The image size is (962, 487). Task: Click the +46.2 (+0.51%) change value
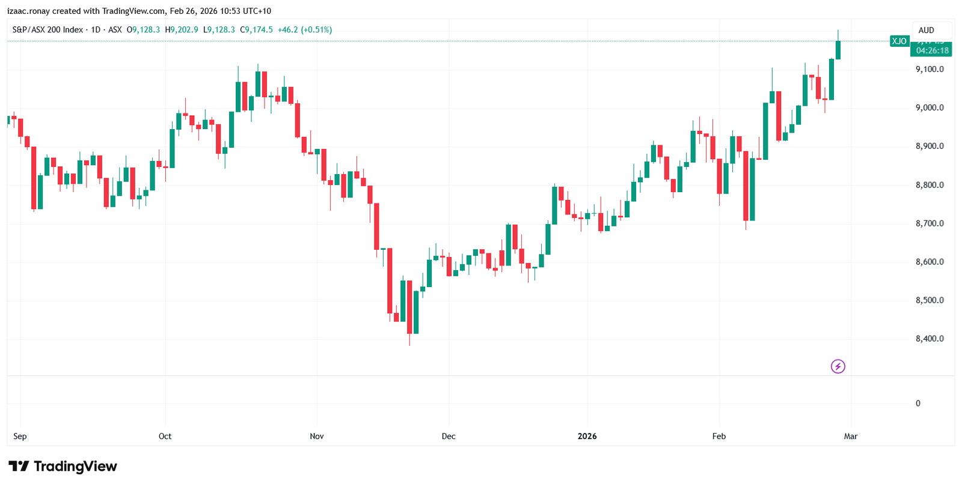[x=305, y=29]
